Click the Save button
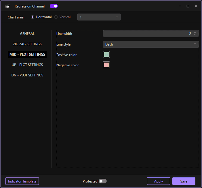Image resolution: width=202 pixels, height=188 pixels. (184, 181)
